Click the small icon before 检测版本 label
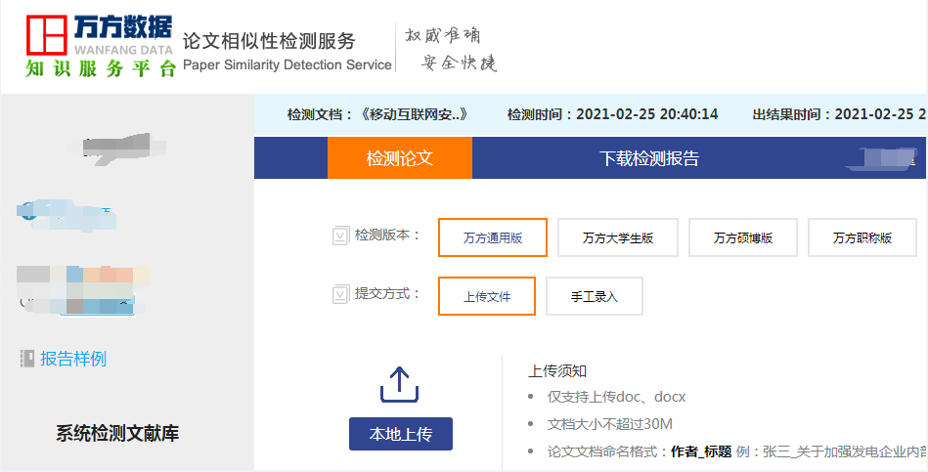928x472 pixels. click(340, 236)
